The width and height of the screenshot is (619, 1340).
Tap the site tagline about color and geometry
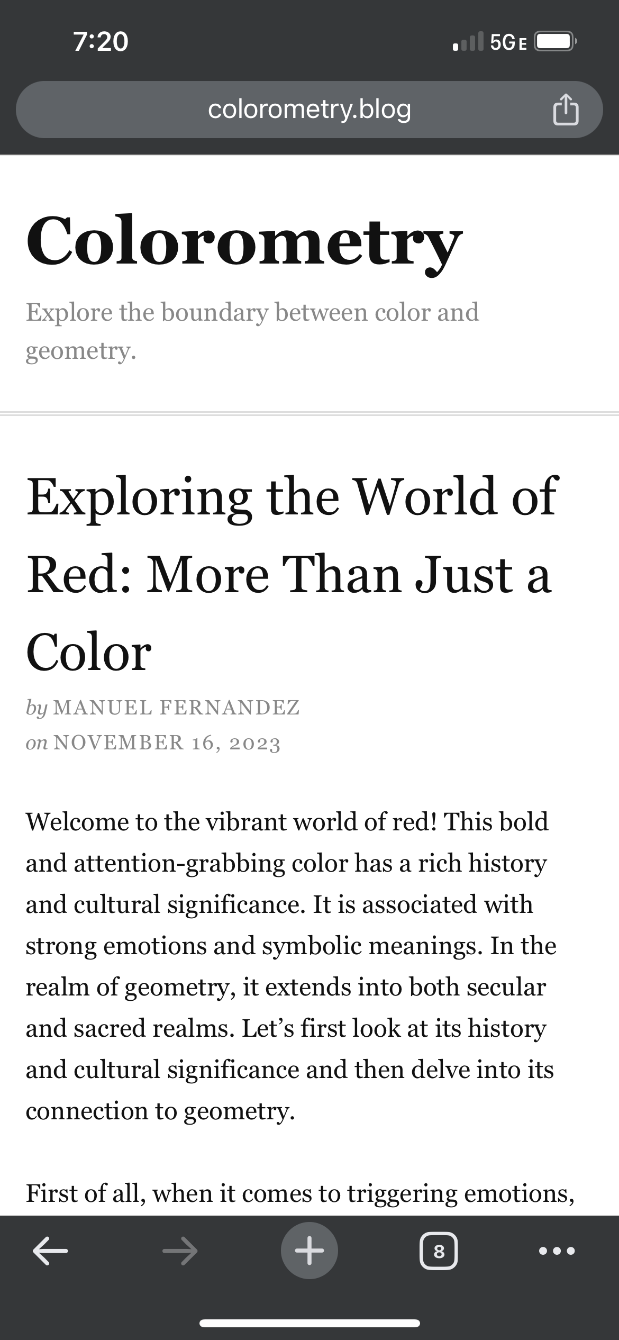click(252, 331)
